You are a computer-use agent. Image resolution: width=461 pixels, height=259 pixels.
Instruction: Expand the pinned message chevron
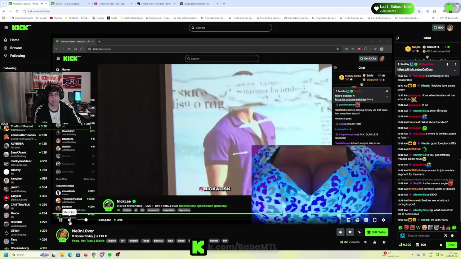455,71
